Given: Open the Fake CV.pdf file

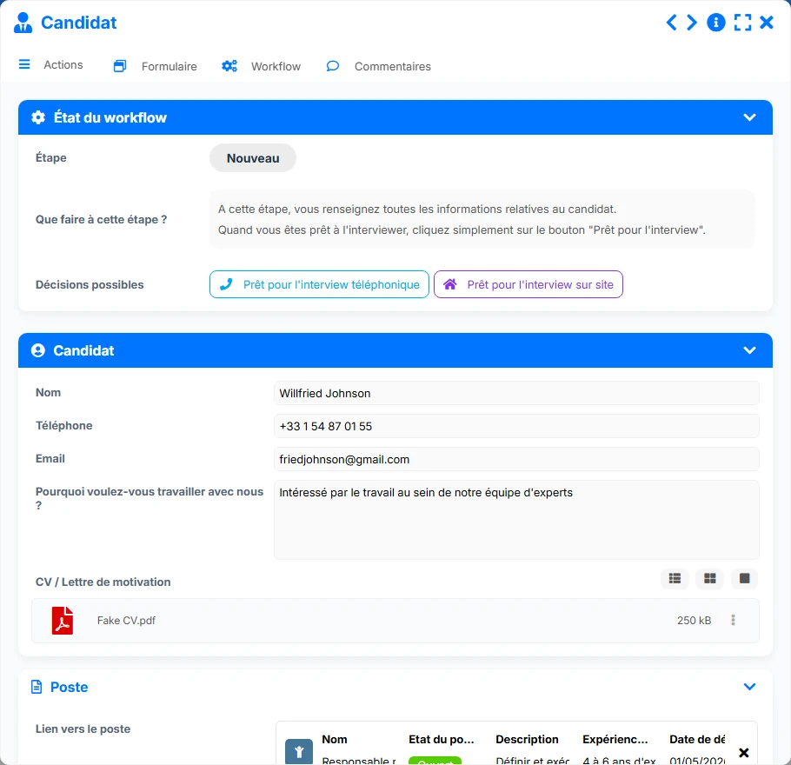Looking at the screenshot, I should click(126, 620).
